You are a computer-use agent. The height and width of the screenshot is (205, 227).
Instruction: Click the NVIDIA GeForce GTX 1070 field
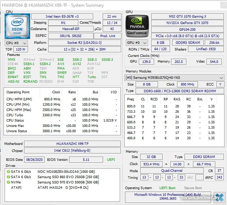(187, 23)
